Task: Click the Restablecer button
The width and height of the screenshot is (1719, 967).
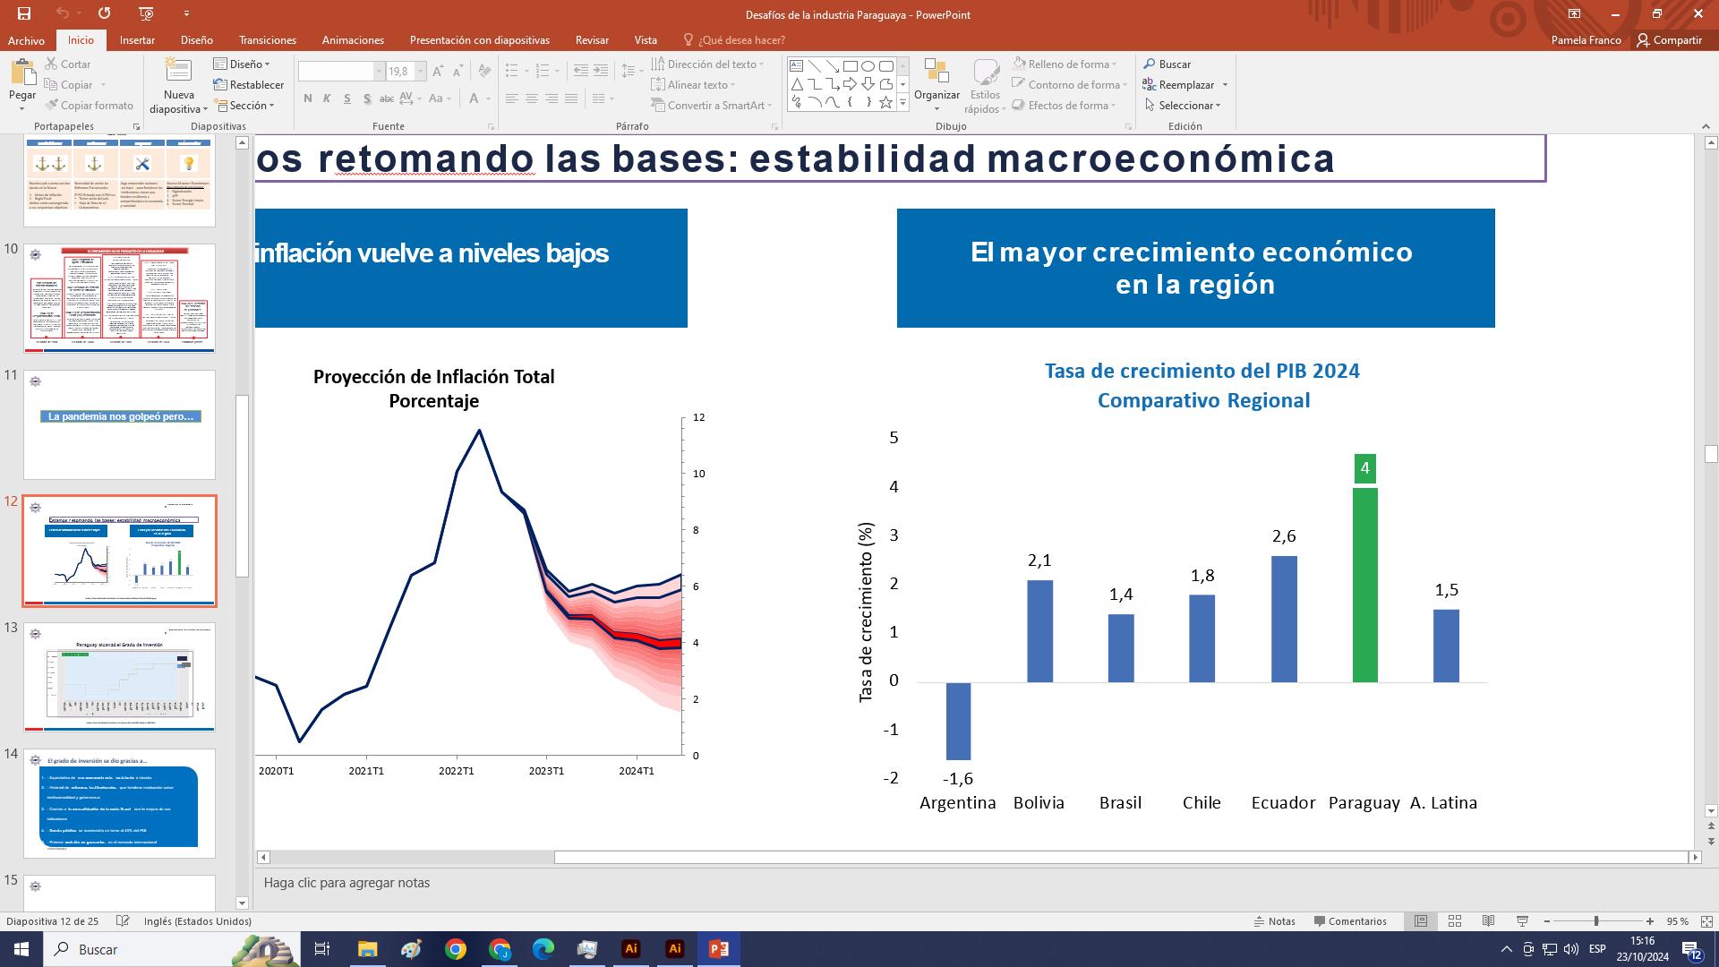Action: point(249,85)
